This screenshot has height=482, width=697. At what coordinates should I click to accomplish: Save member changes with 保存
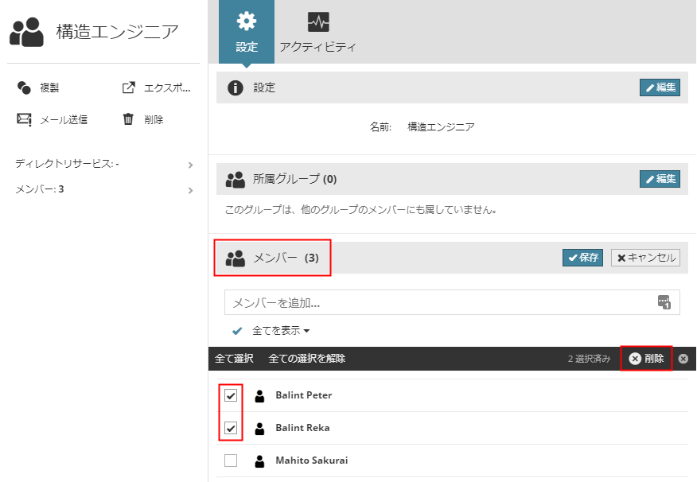(582, 258)
